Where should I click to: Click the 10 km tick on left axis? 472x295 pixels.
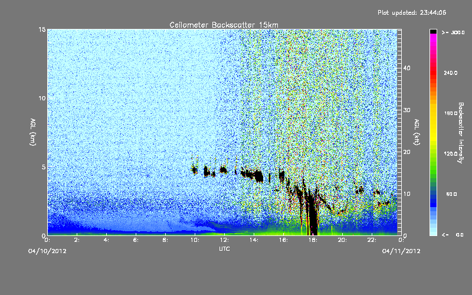42,98
